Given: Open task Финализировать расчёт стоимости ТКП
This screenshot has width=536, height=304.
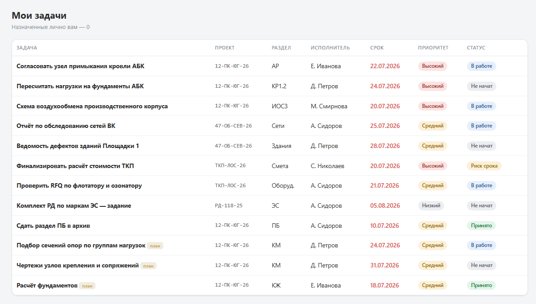Looking at the screenshot, I should [75, 166].
